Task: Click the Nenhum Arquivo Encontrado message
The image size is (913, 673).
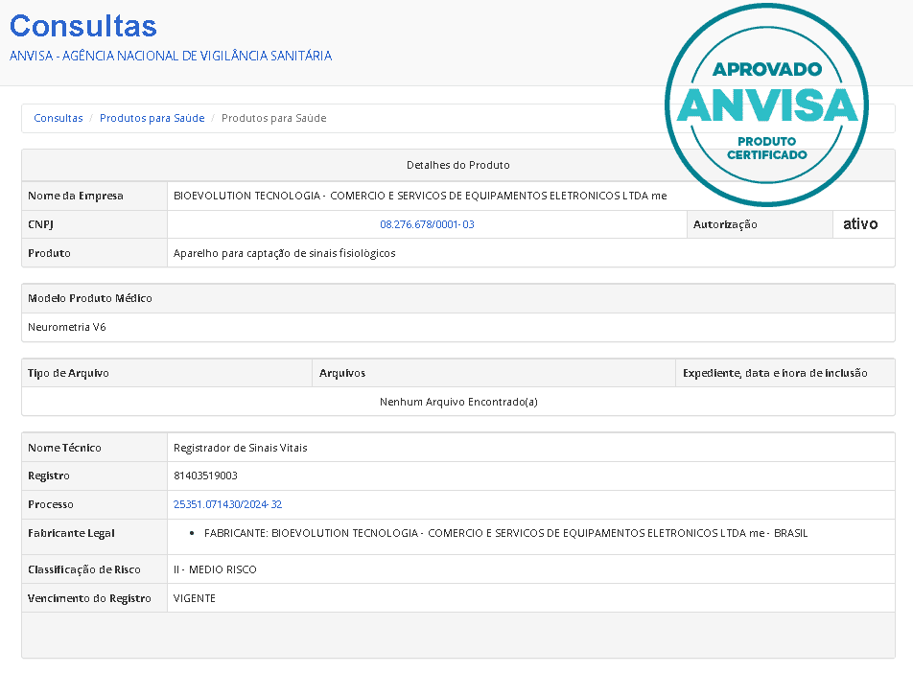Action: 458,402
